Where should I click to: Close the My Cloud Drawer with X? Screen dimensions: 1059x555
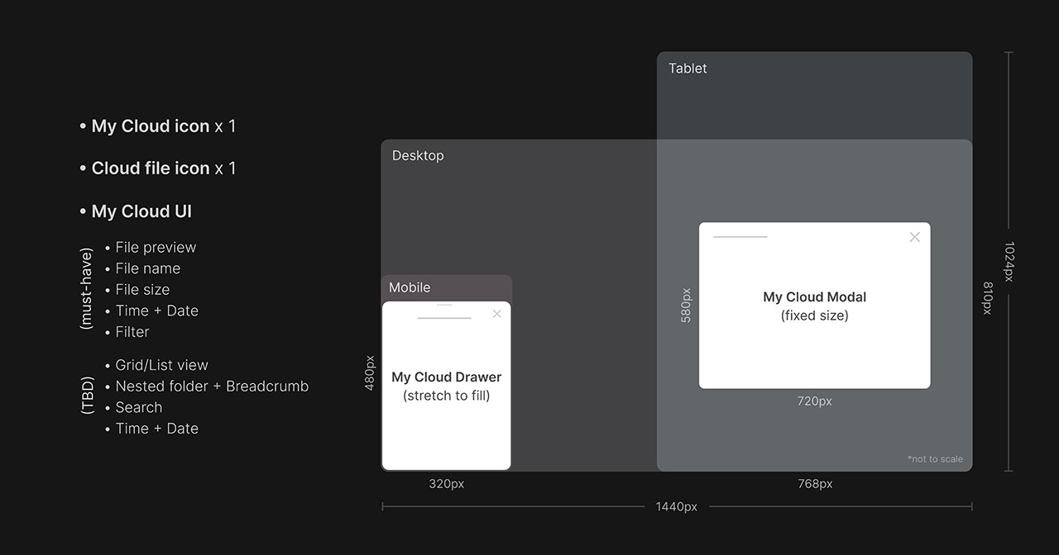pos(496,314)
